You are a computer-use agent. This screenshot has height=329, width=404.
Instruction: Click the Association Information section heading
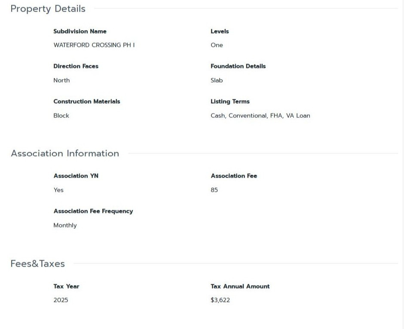[x=65, y=154]
